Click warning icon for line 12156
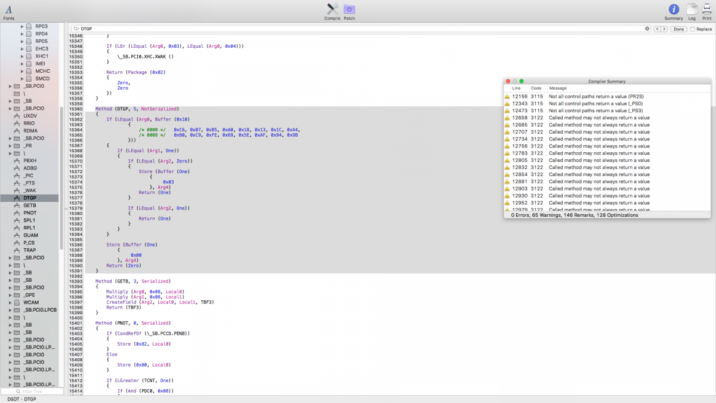This screenshot has width=716, height=403. tap(507, 96)
